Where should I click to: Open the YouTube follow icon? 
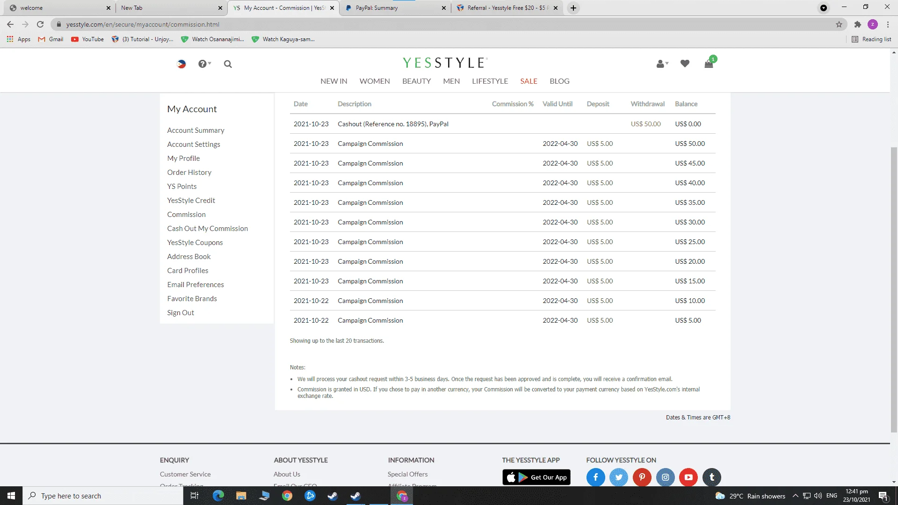click(688, 477)
